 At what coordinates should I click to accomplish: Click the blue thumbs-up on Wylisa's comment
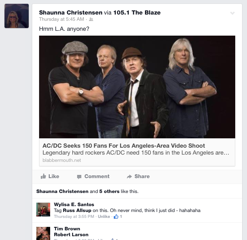(x=116, y=216)
